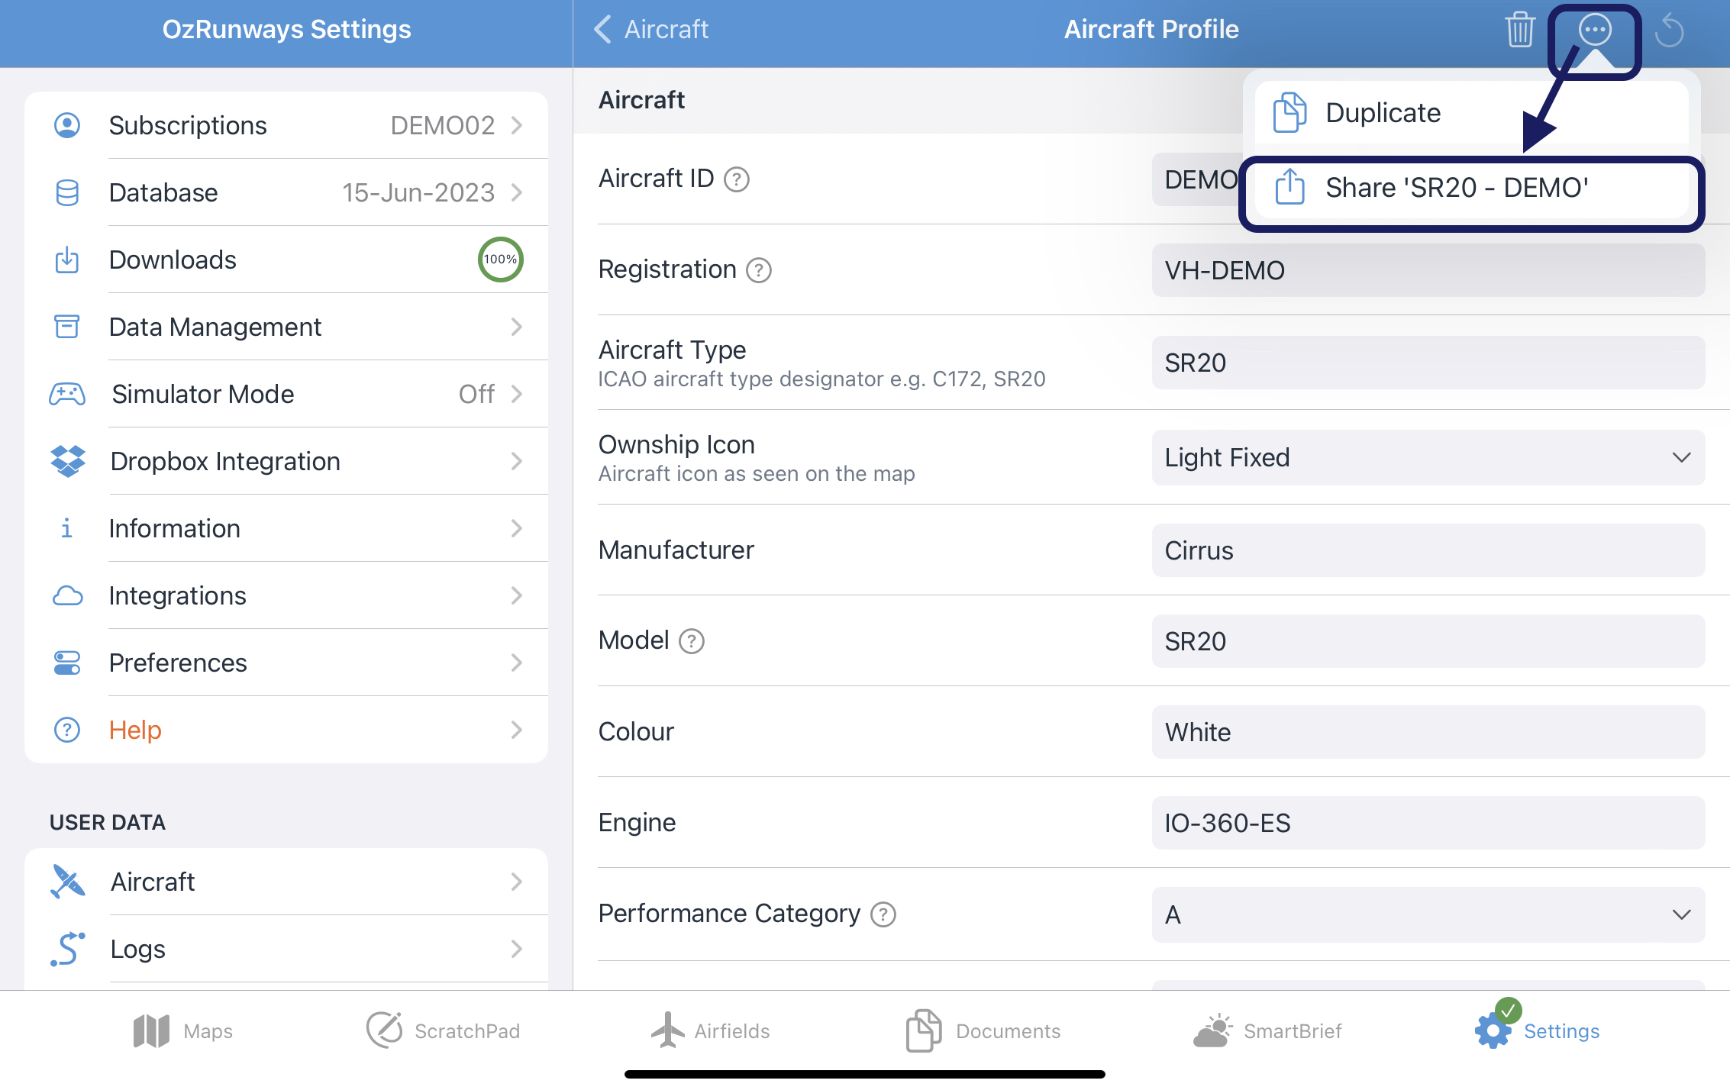Viewport: 1730px width, 1090px height.
Task: Expand Integrations row chevron
Action: [517, 595]
